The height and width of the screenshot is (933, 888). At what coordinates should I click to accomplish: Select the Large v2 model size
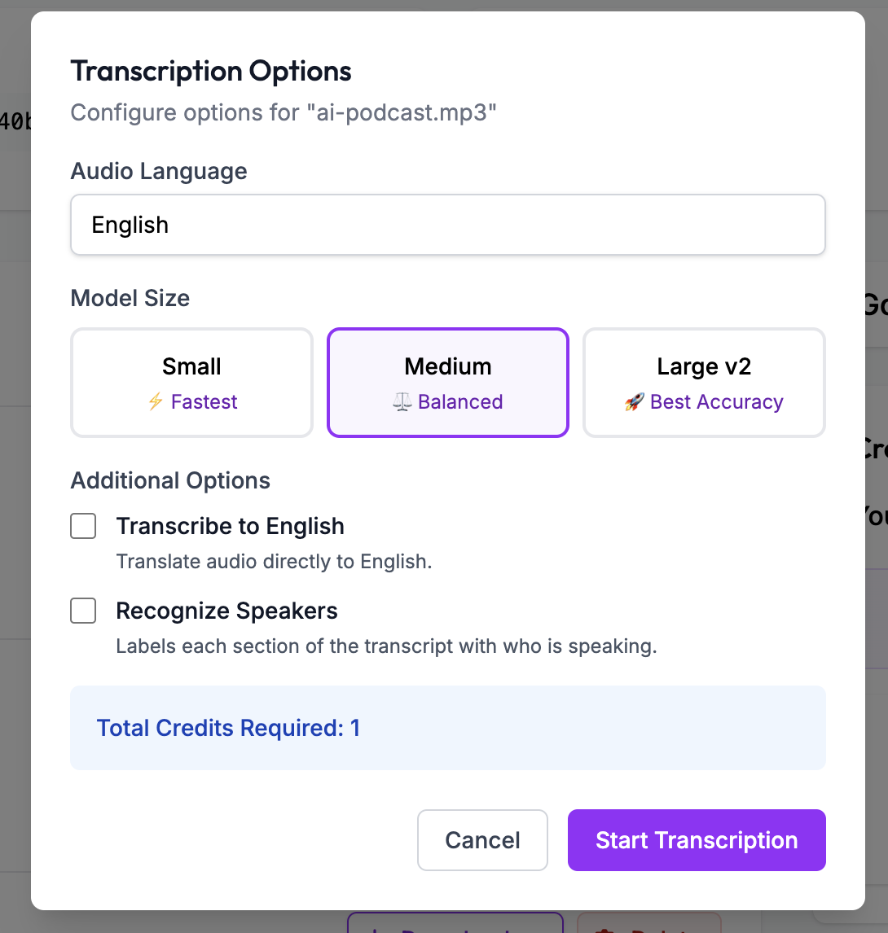click(704, 383)
